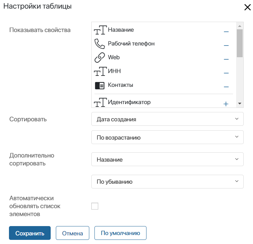Remove the Web property via minus icon
The width and height of the screenshot is (253, 244).
click(x=226, y=59)
